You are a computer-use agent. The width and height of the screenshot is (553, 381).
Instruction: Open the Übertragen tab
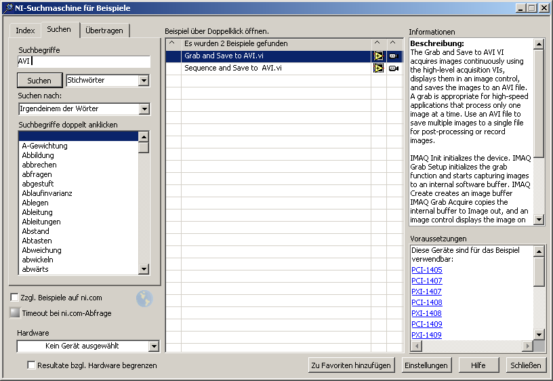pyautogui.click(x=104, y=31)
